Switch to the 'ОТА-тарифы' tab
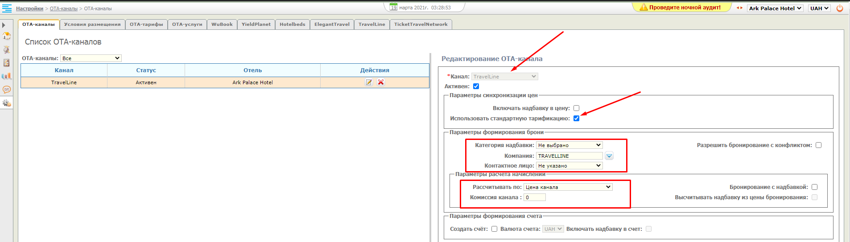The image size is (850, 242). (x=146, y=25)
